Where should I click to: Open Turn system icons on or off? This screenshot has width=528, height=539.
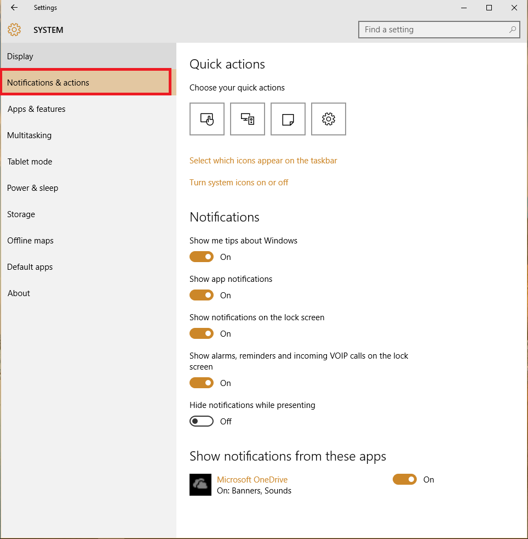tap(239, 183)
